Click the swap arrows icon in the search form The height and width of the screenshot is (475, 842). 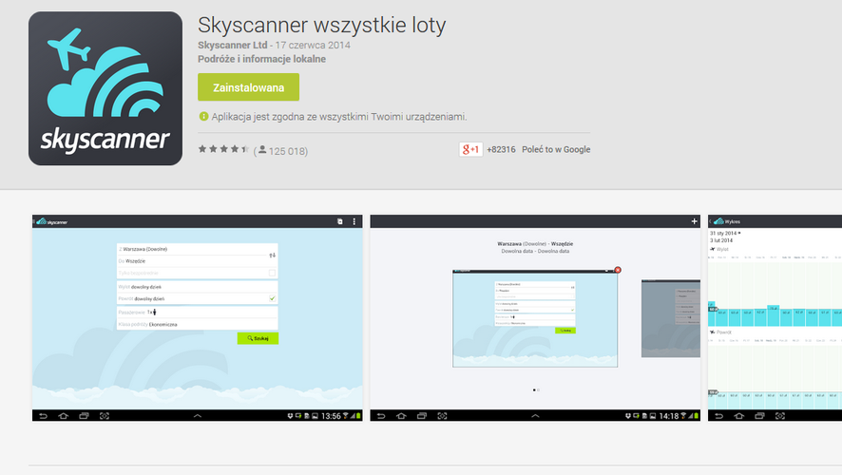click(272, 255)
